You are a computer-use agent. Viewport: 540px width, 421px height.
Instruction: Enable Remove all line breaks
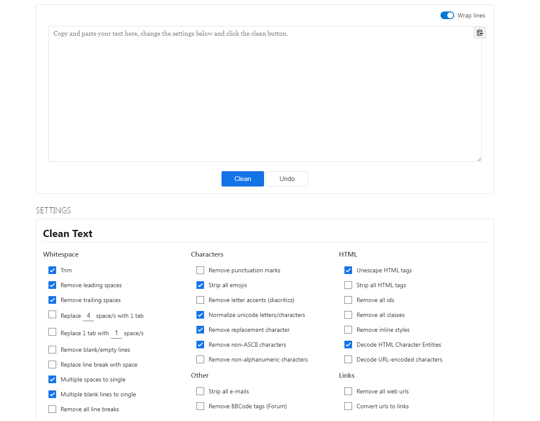[52, 409]
